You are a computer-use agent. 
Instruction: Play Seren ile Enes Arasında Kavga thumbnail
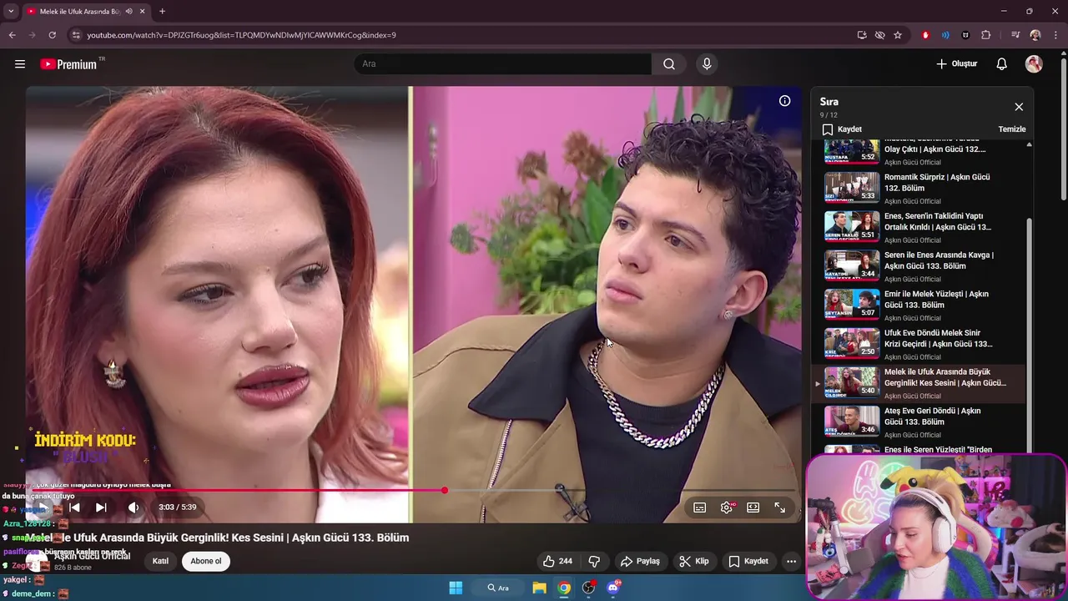pos(852,265)
